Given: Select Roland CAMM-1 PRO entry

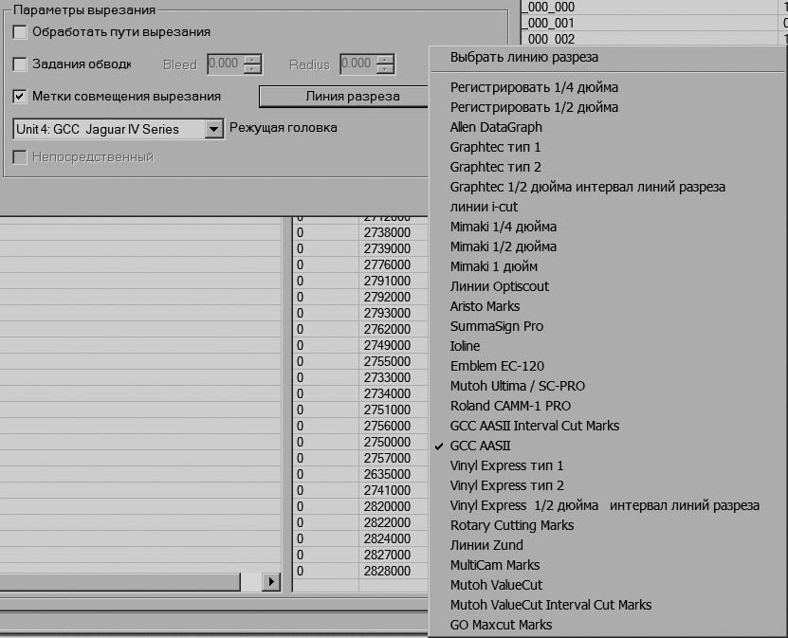Looking at the screenshot, I should pyautogui.click(x=510, y=406).
